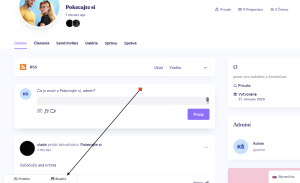Open the Členovia tab

(x=41, y=43)
